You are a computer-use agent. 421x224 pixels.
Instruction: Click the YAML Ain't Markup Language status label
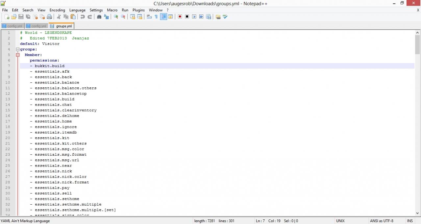(x=25, y=221)
